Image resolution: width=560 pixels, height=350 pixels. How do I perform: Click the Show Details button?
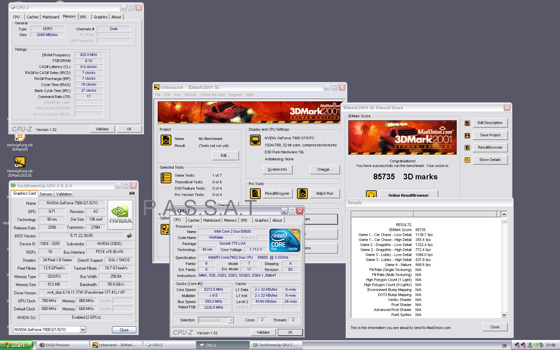490,160
